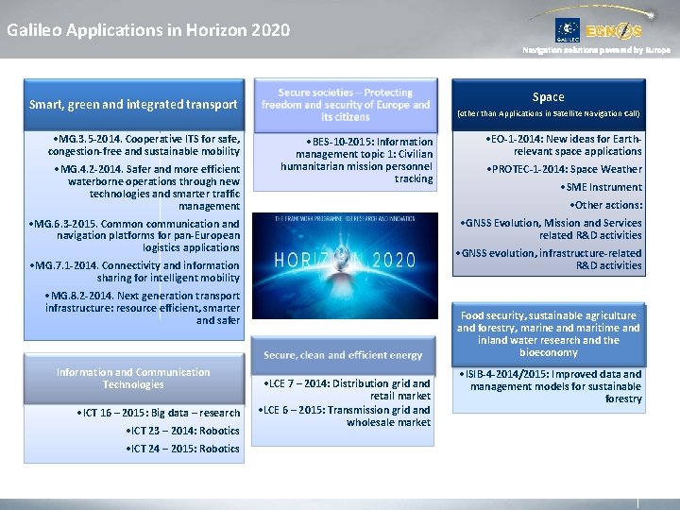680x510 pixels.
Task: Click 'ICT 23 – 2014: Robotics' bullet
Action: click(183, 431)
